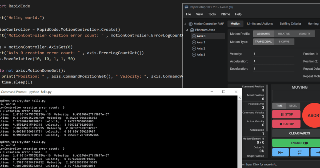
Task: Click the 'Actual Velocity' readout
Action: coord(253,123)
